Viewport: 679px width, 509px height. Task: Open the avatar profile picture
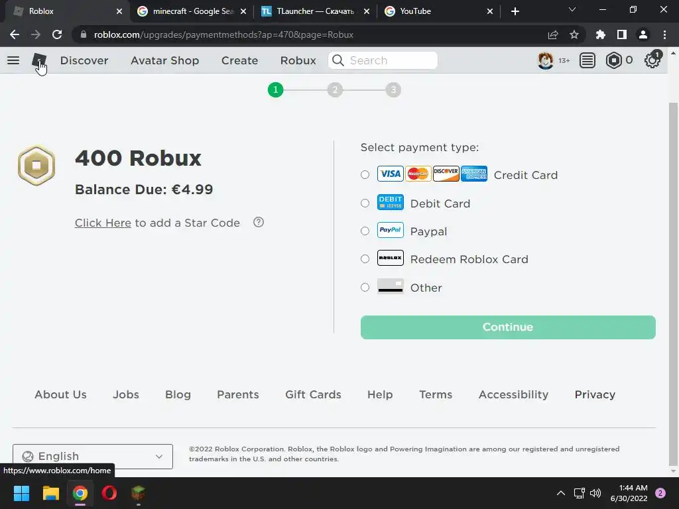(x=545, y=60)
